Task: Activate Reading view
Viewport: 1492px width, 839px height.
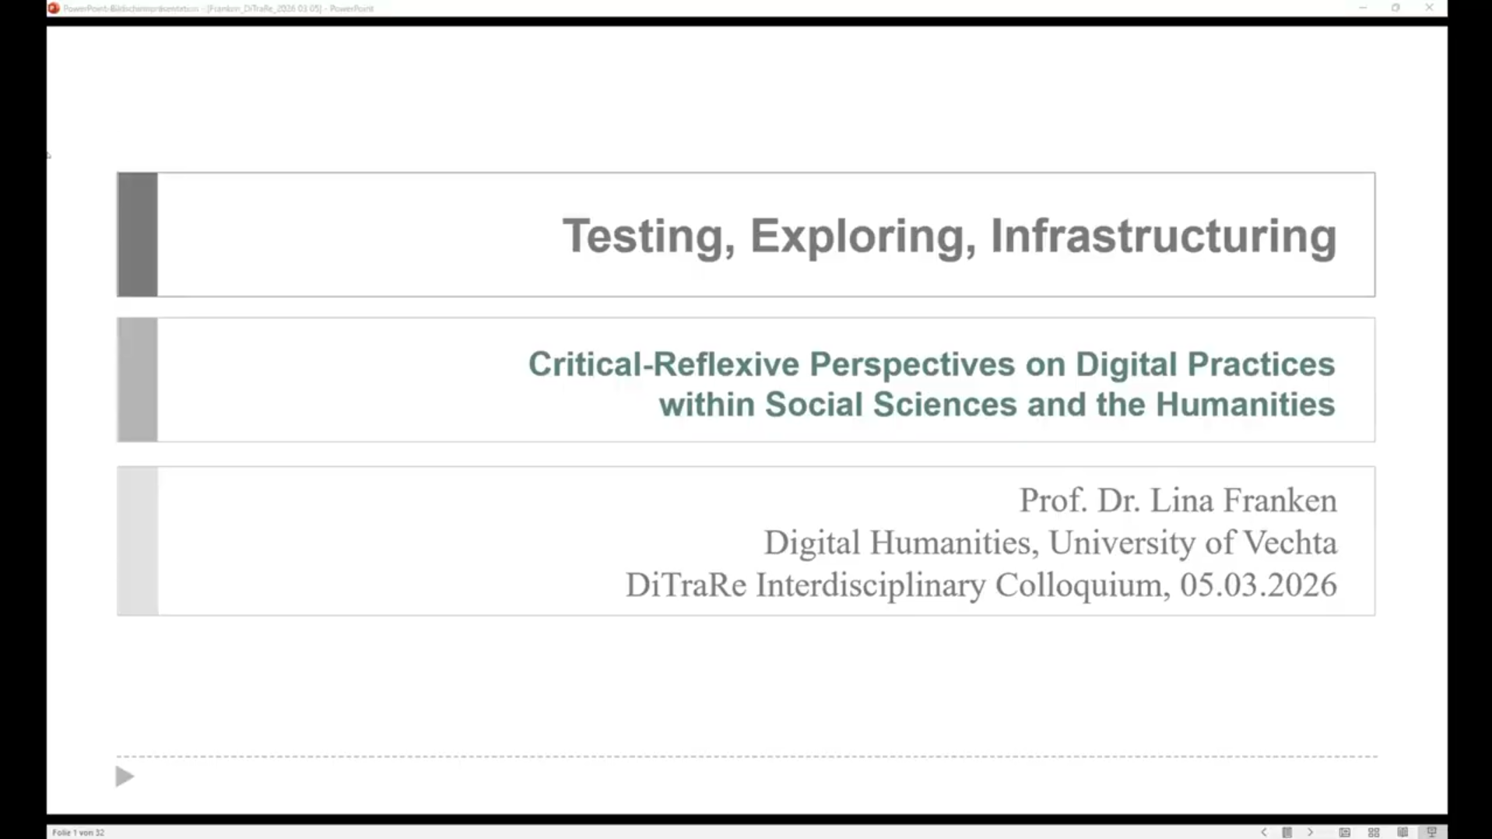Action: click(1403, 831)
